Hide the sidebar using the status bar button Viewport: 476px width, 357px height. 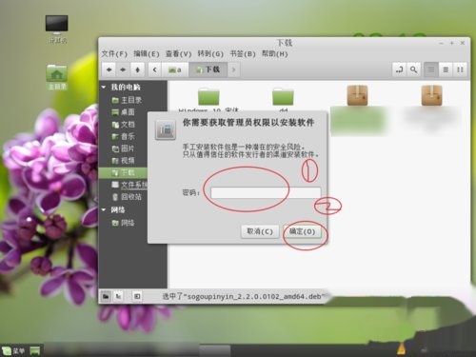137,296
